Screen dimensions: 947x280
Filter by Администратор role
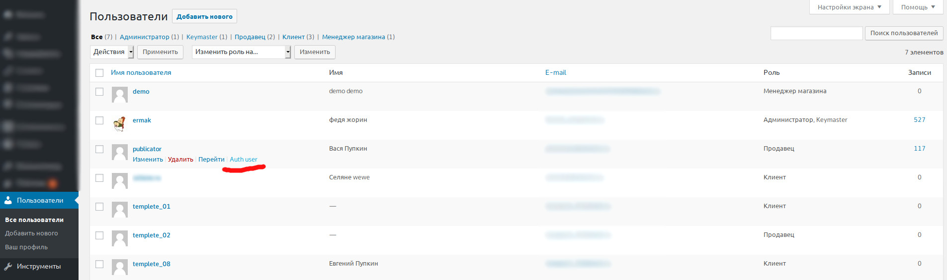(x=144, y=37)
